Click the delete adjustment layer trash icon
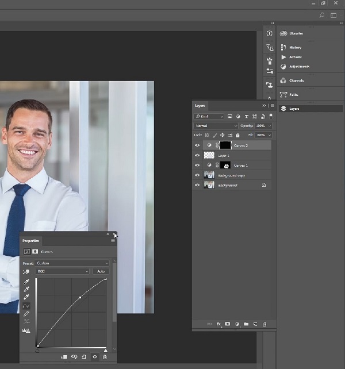Screen dimensions: 345x369 tap(105, 357)
